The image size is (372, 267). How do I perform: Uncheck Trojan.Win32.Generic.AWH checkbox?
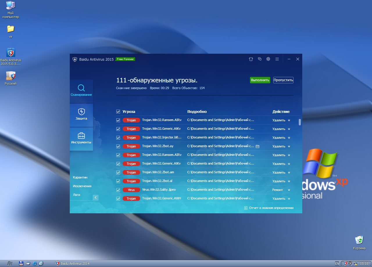pyautogui.click(x=118, y=199)
